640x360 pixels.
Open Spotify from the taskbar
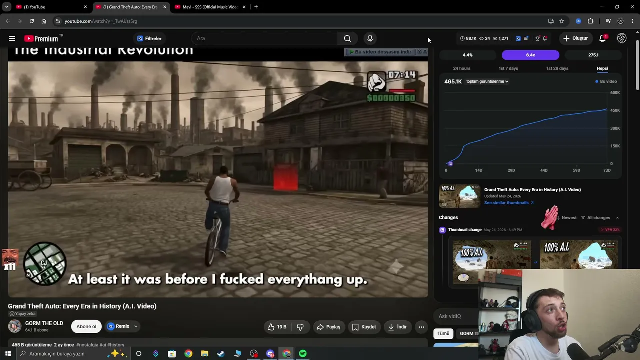point(303,354)
